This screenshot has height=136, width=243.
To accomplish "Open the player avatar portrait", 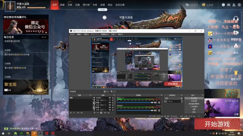I will [x=10, y=6].
